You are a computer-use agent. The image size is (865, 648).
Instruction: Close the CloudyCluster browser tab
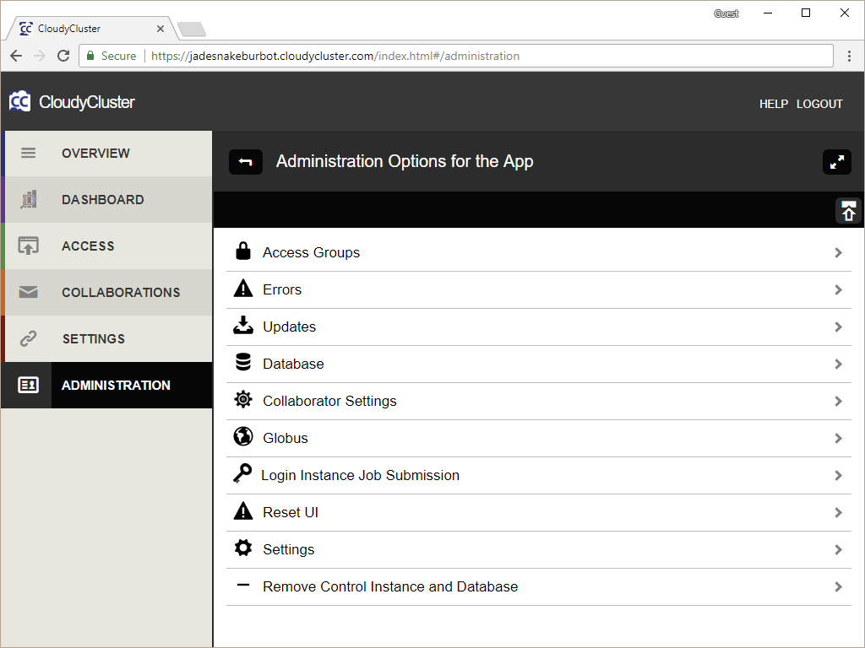pyautogui.click(x=160, y=29)
